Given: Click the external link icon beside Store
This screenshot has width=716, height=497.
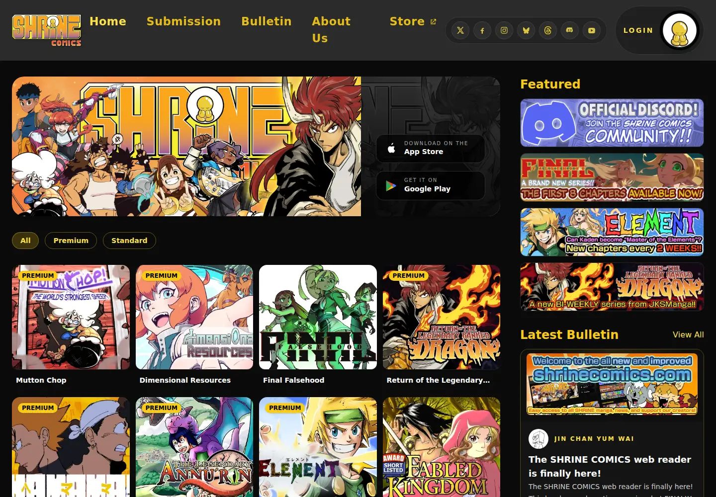Looking at the screenshot, I should click(x=433, y=21).
